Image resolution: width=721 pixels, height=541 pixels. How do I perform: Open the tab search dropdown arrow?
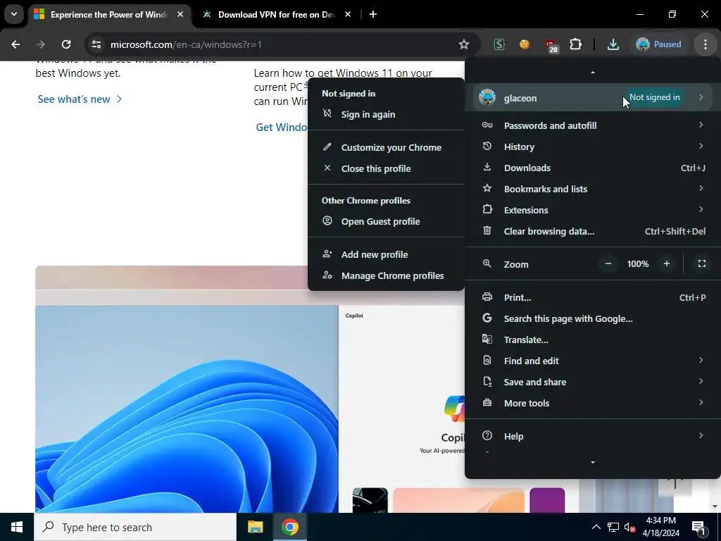(14, 14)
